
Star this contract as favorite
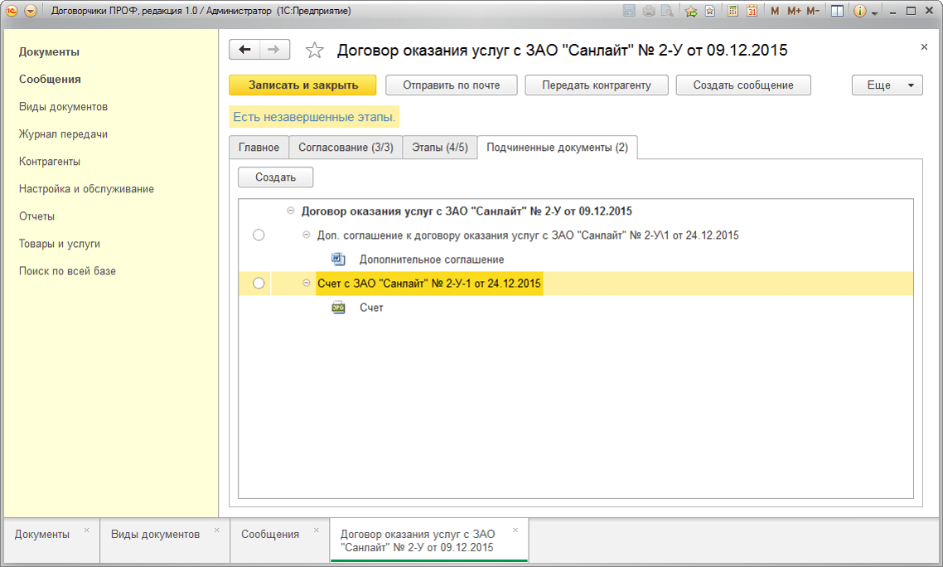[314, 51]
